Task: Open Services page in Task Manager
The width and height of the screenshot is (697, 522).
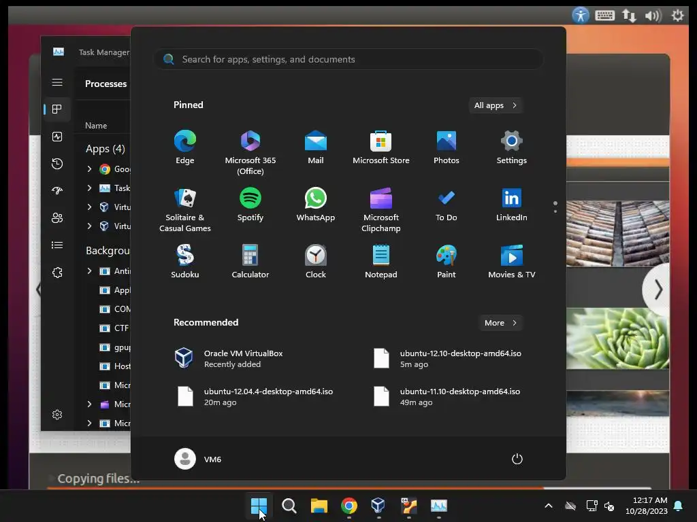Action: [x=57, y=273]
